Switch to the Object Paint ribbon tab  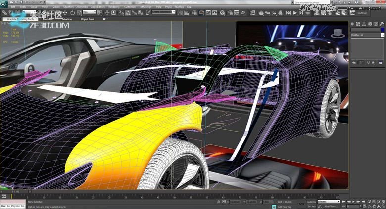[x=88, y=19]
